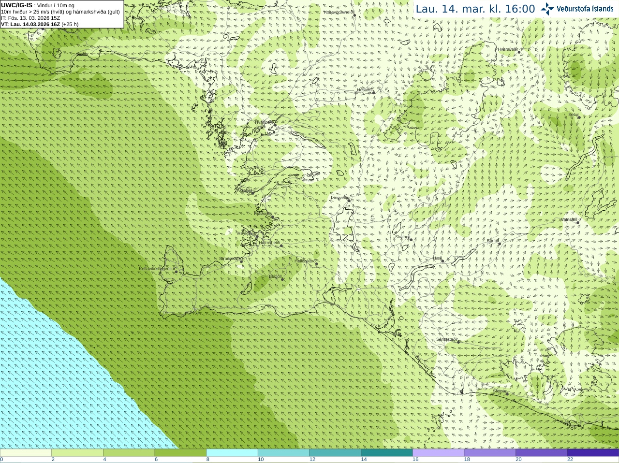619x463 pixels.
Task: Click the Bláfjöll station label
Action: click(275, 276)
